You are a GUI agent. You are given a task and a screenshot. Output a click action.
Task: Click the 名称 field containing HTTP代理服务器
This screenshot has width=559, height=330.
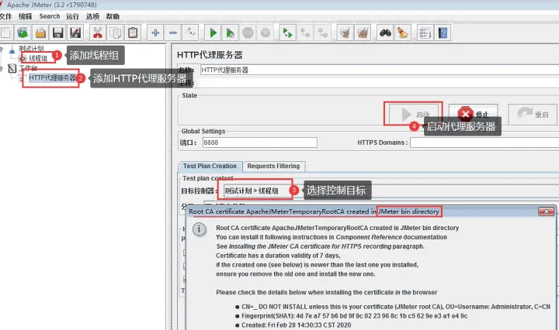pyautogui.click(x=380, y=70)
